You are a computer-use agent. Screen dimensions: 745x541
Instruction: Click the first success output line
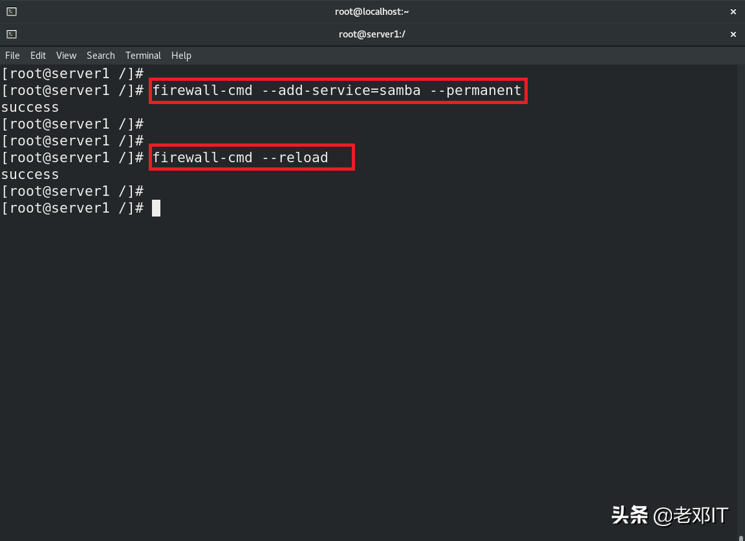point(30,107)
